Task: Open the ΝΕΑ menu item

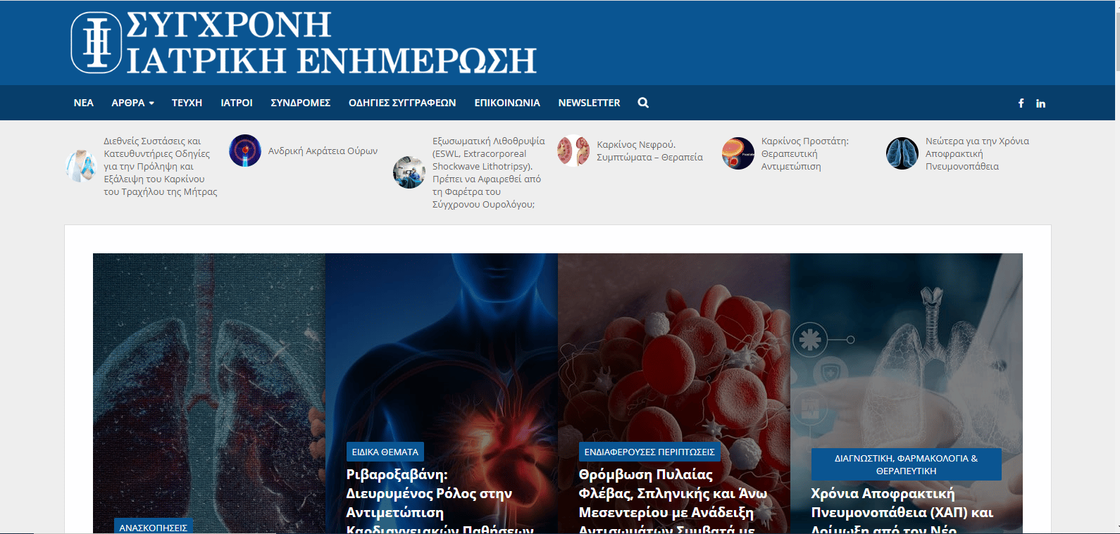Action: (83, 103)
